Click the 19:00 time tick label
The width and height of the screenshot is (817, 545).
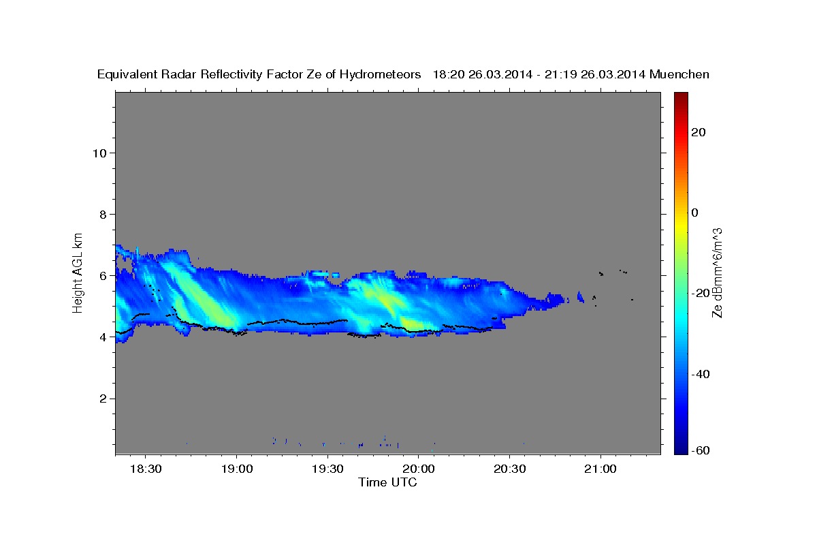[236, 469]
